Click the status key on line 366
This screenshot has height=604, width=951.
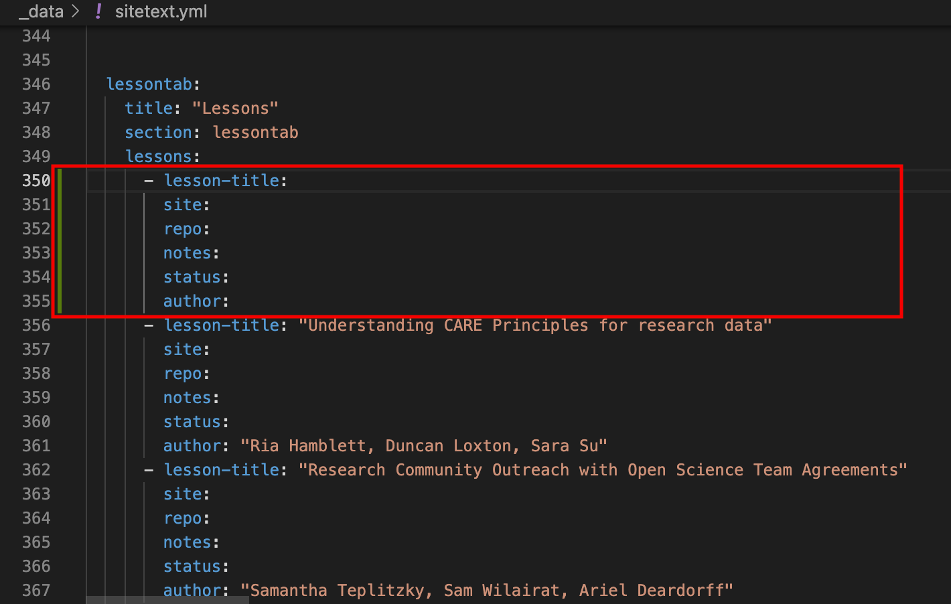(192, 567)
